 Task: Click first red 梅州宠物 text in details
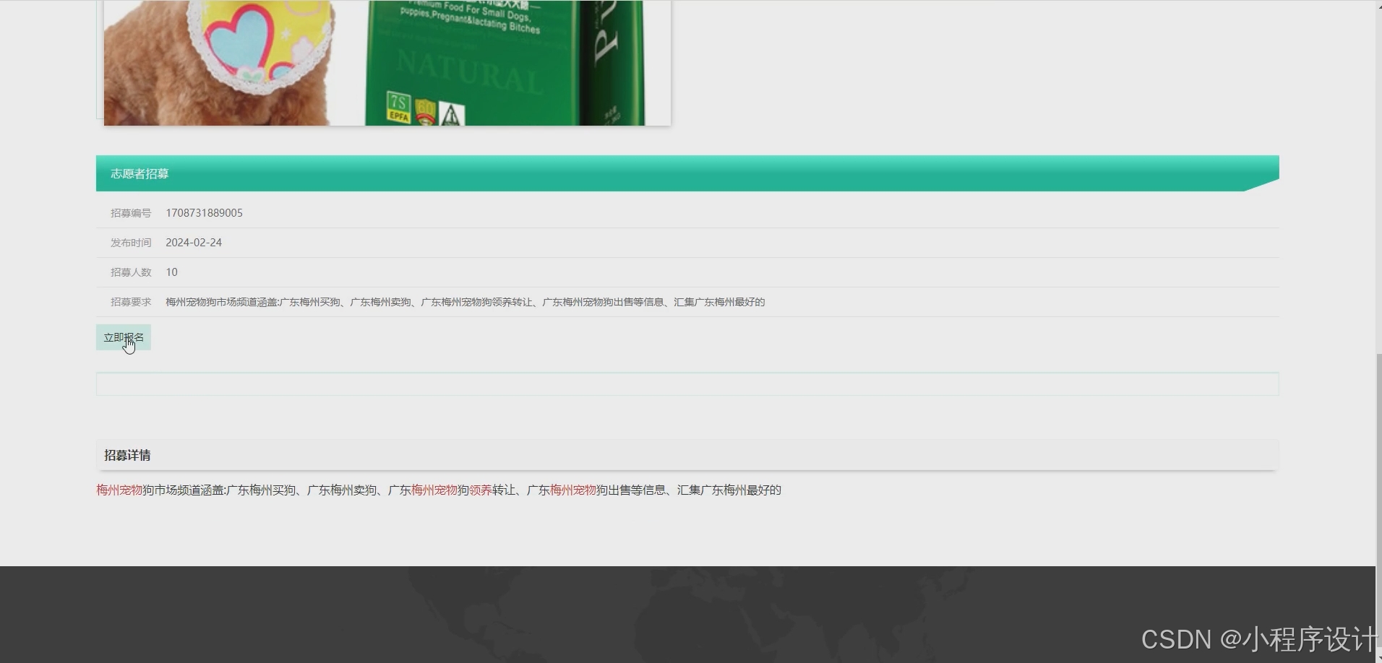[119, 490]
